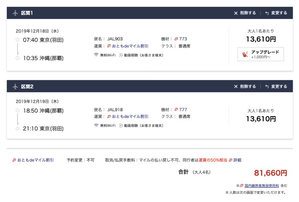Click the delete X icon for 区間1
Viewport: 299px width, 202px height.
point(236,13)
